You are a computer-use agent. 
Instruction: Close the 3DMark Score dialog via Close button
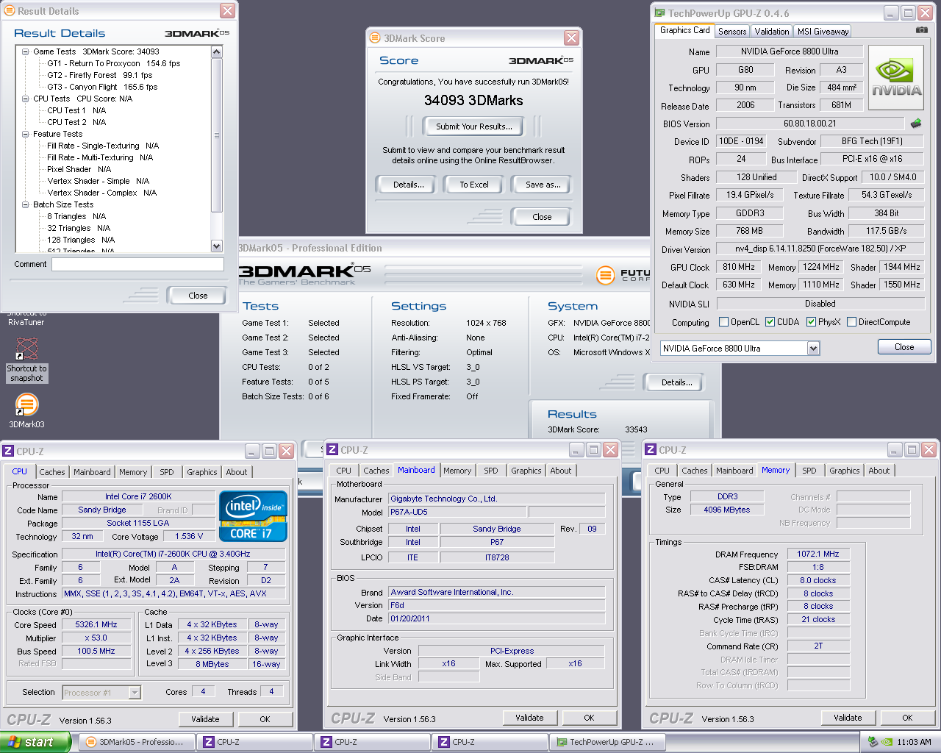point(542,217)
